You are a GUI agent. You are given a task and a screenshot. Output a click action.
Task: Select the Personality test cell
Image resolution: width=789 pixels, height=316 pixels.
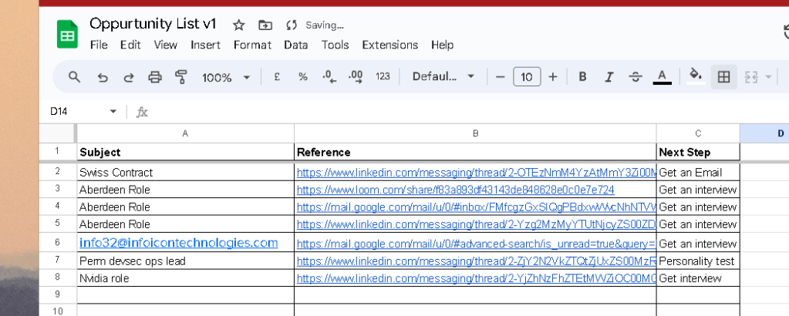click(698, 261)
